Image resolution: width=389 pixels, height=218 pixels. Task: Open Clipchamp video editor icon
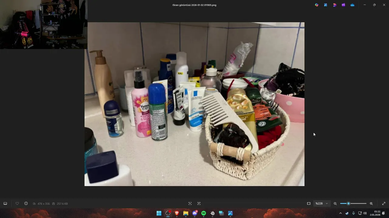click(x=343, y=5)
